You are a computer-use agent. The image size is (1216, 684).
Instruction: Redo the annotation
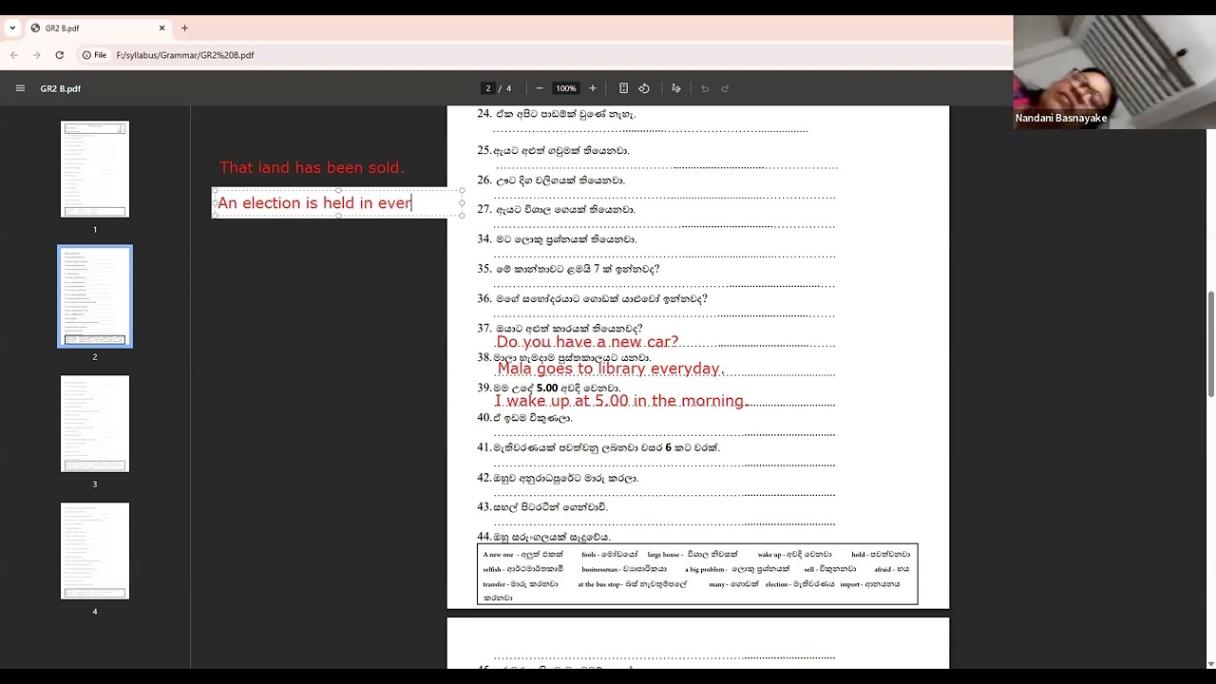[x=725, y=88]
